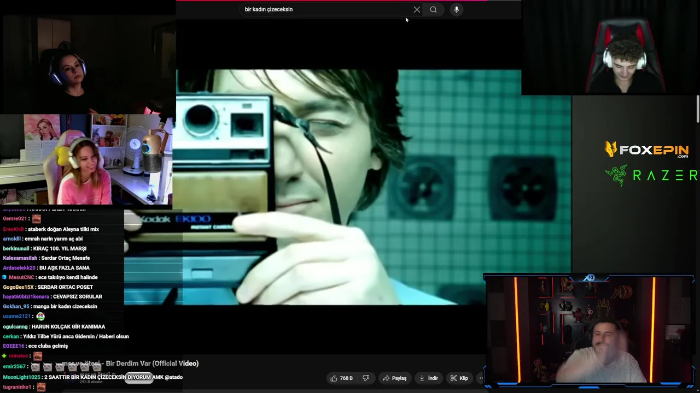The height and width of the screenshot is (393, 700).
Task: Click the green badge beside minatoe
Action: (x=5, y=356)
